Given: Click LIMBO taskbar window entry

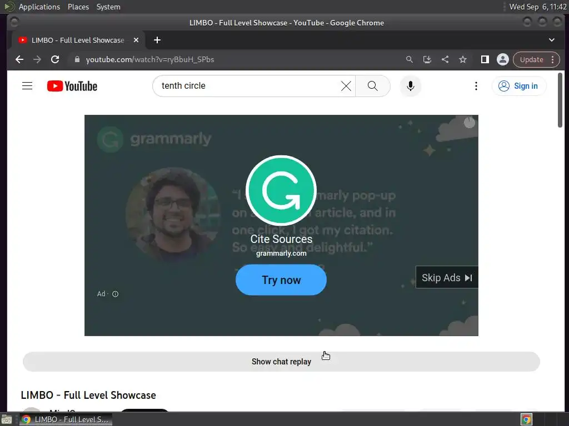Looking at the screenshot, I should pos(66,419).
